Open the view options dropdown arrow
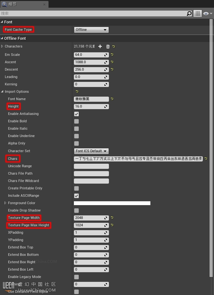The image size is (214, 295). (211, 13)
